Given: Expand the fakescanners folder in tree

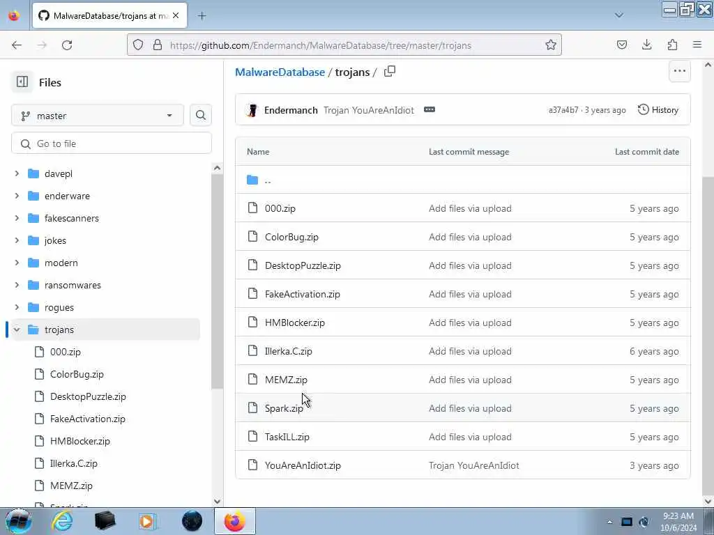Looking at the screenshot, I should (x=17, y=218).
